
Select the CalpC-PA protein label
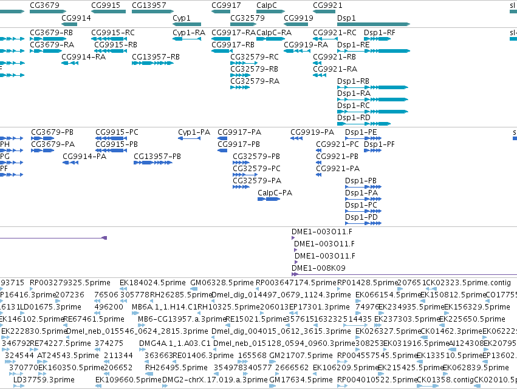tap(275, 193)
